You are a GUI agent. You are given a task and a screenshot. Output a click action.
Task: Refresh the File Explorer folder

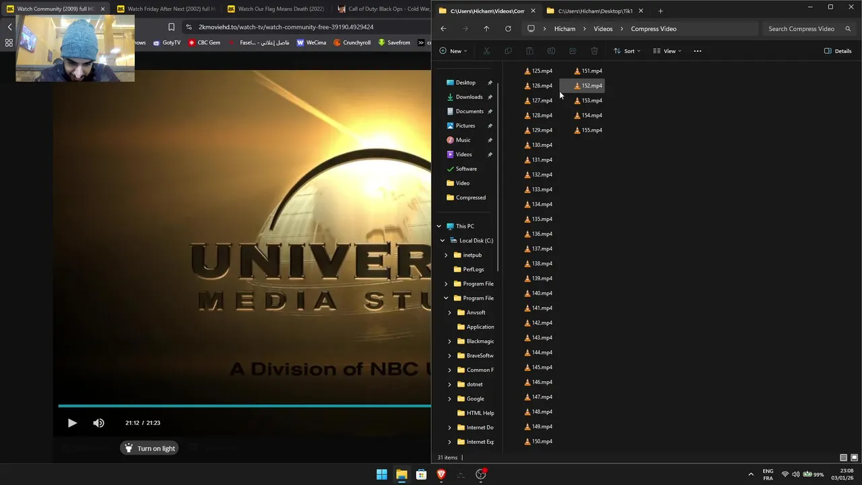pyautogui.click(x=508, y=29)
